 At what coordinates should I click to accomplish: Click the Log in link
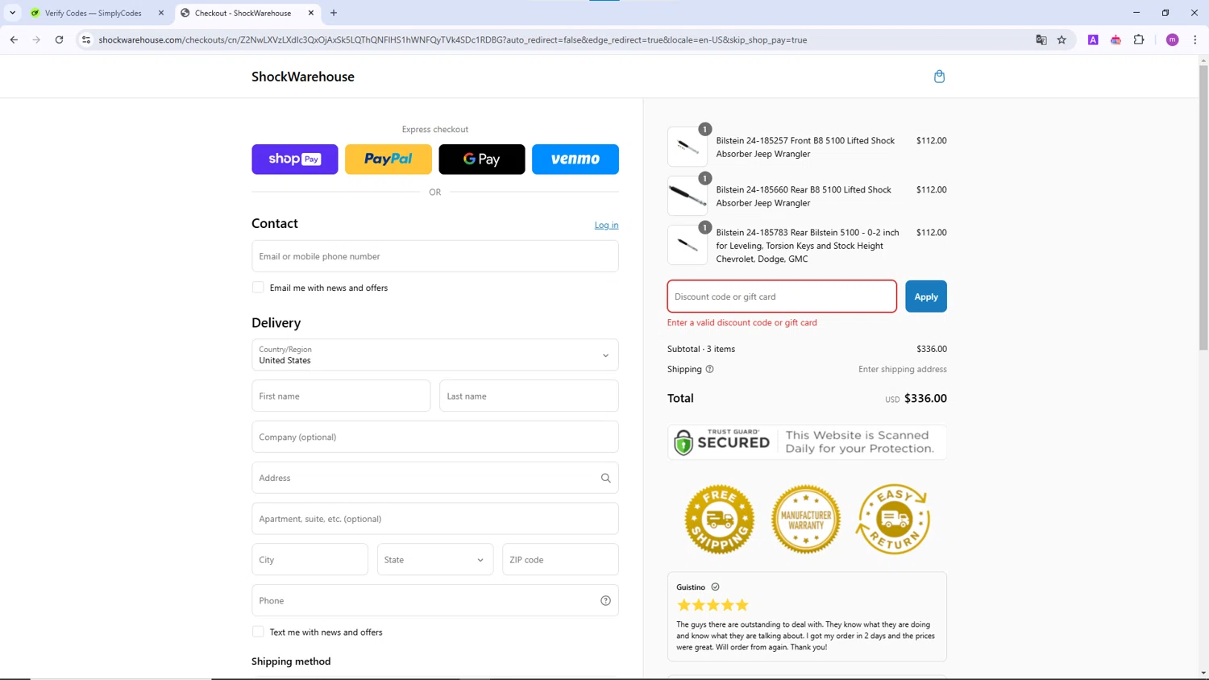606,225
